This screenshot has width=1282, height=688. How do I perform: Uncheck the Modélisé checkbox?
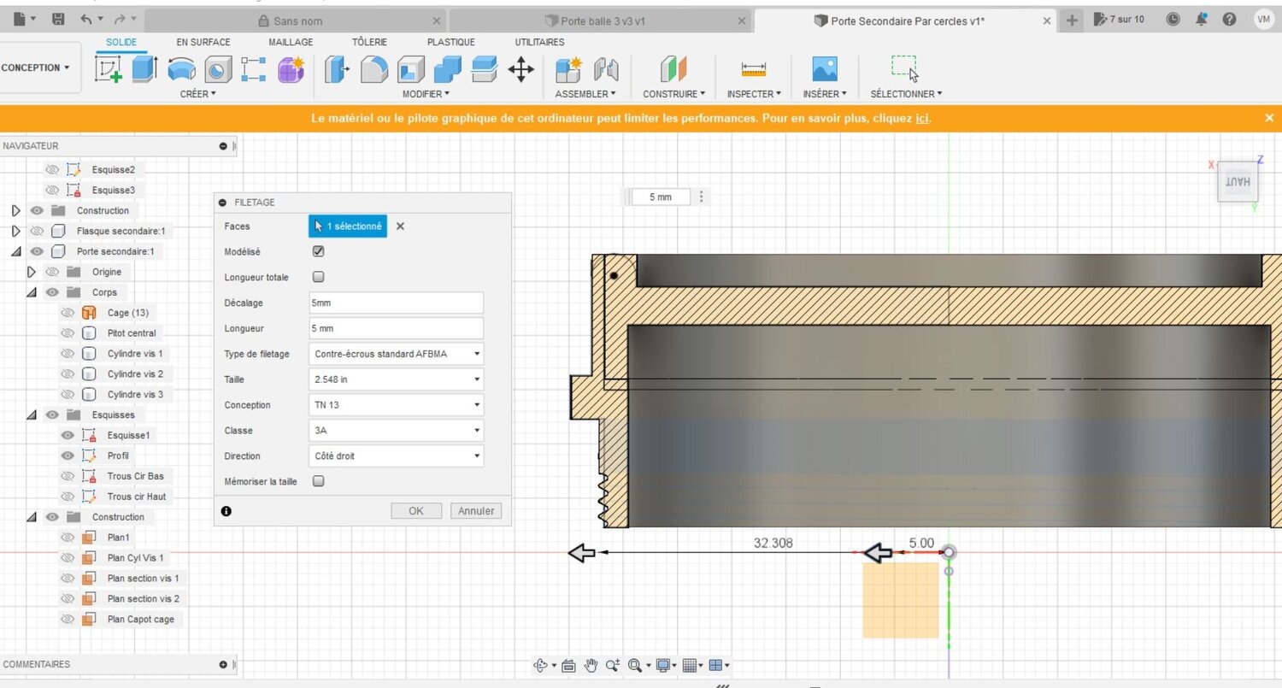pos(319,251)
